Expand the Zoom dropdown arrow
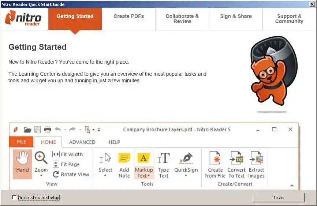The image size is (317, 206). click(41, 176)
